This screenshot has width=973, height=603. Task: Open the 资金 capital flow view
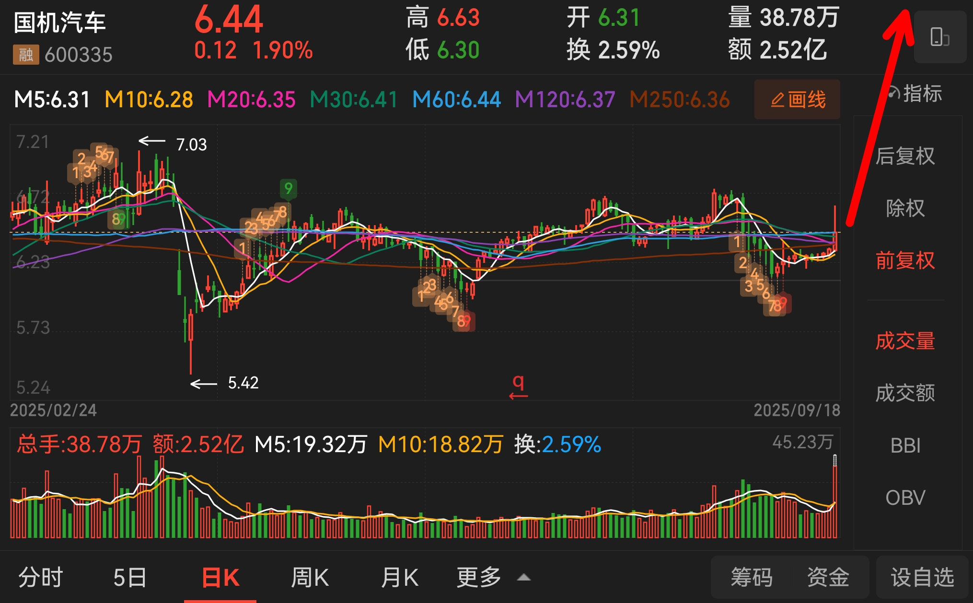(x=828, y=577)
